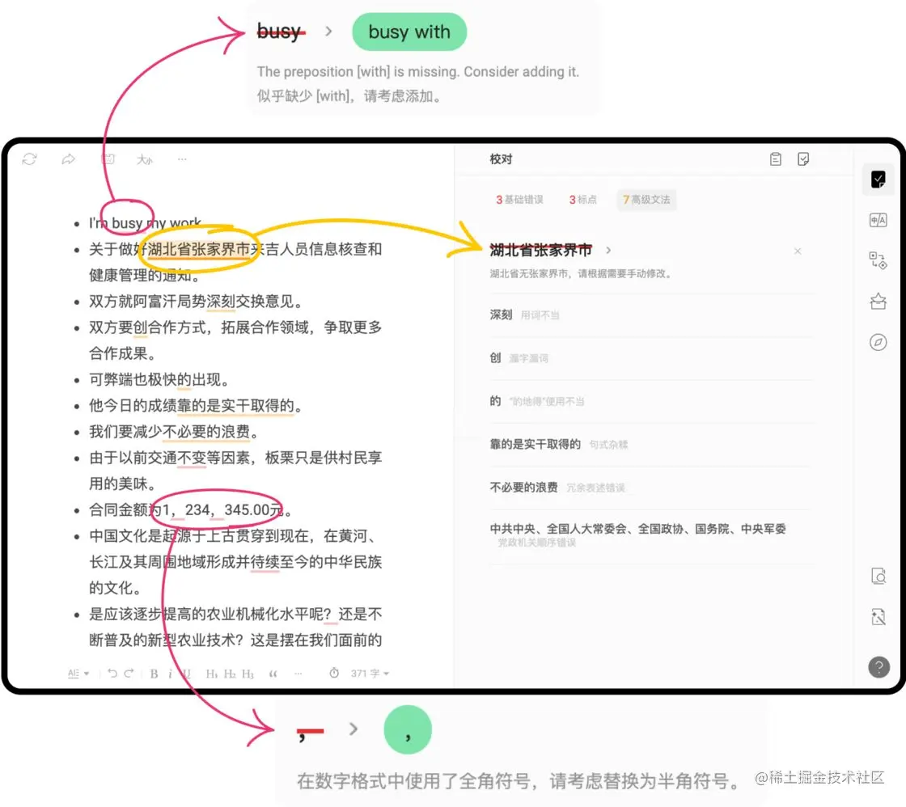Open the 371 字 word count dropdown

point(370,674)
